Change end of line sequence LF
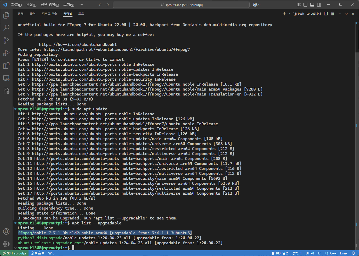The width and height of the screenshot is (359, 256). [x=319, y=253]
